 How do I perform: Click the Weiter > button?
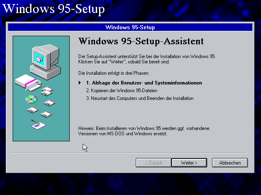(x=189, y=162)
